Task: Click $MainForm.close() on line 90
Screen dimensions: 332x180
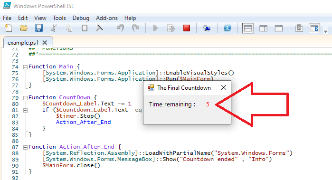Action: pos(71,165)
